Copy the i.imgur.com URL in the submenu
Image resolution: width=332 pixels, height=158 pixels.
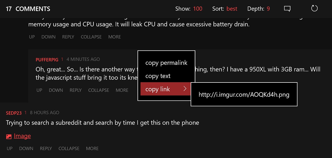point(244,95)
